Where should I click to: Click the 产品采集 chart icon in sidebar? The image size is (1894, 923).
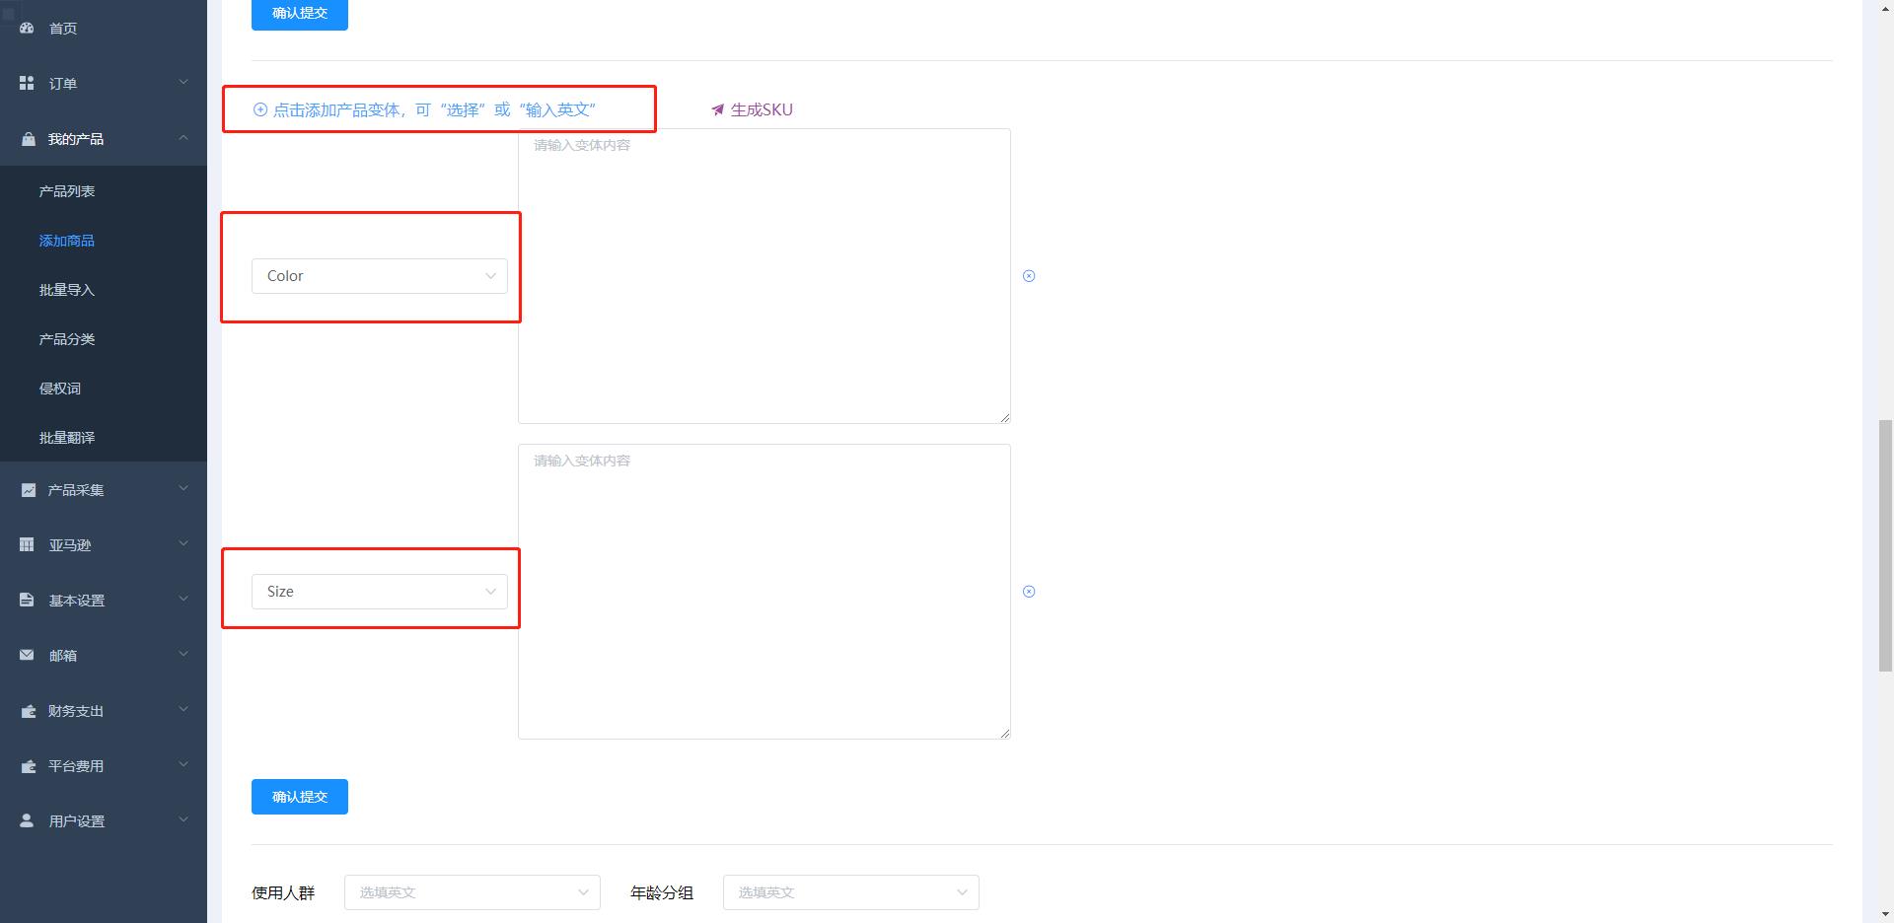[28, 490]
